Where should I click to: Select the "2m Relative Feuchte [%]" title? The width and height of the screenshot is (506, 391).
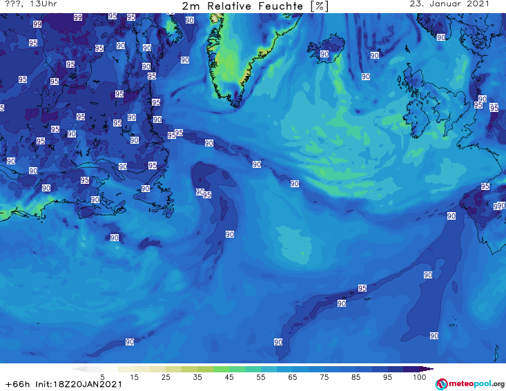pyautogui.click(x=255, y=6)
